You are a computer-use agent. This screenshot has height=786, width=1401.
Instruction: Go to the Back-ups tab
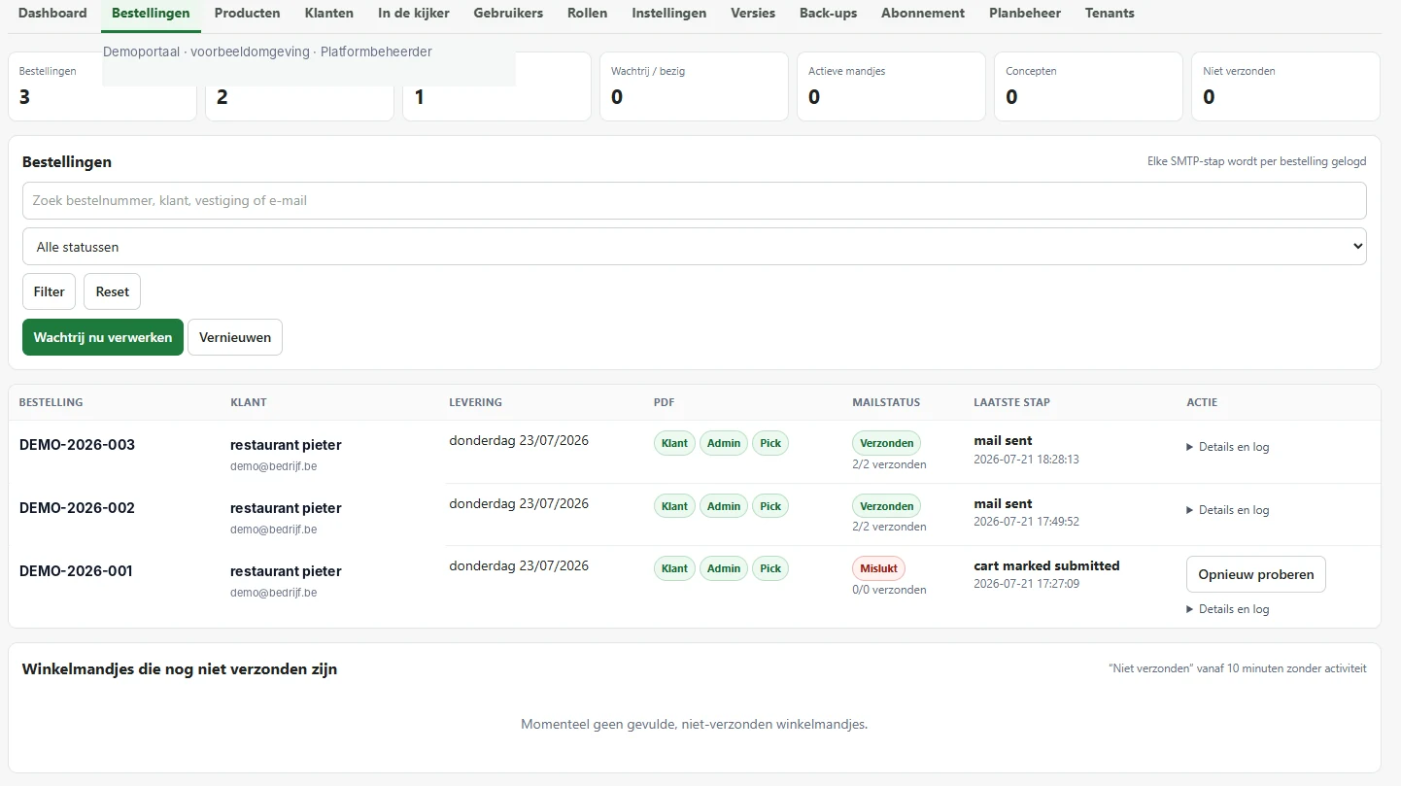(x=829, y=14)
